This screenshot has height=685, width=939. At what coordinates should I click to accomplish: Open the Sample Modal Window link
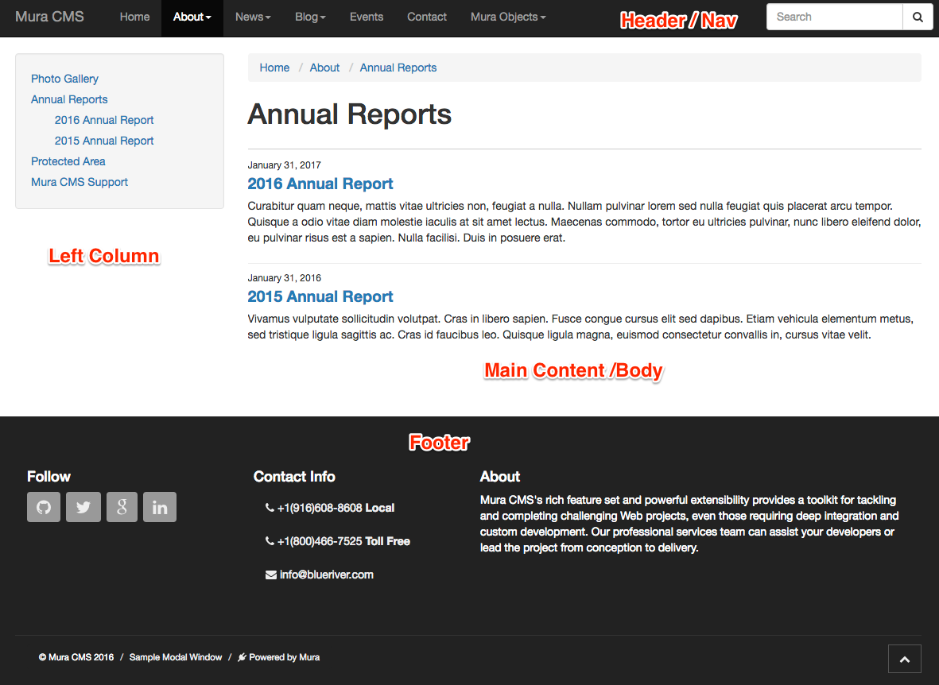[x=176, y=657]
